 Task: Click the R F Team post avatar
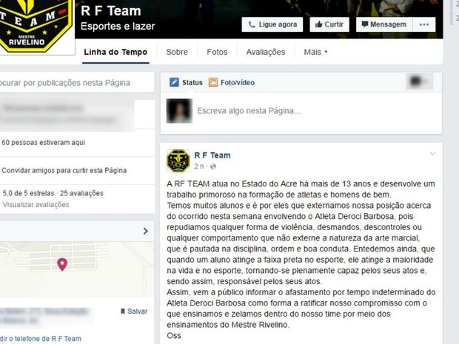tap(178, 161)
